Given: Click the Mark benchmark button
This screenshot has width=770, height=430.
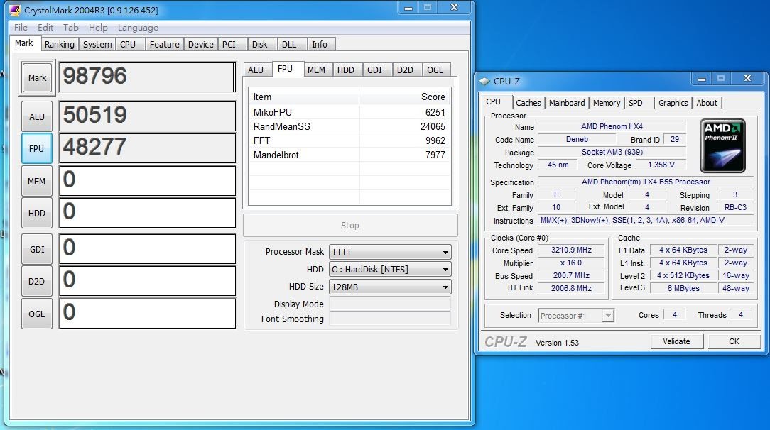Looking at the screenshot, I should click(x=37, y=77).
